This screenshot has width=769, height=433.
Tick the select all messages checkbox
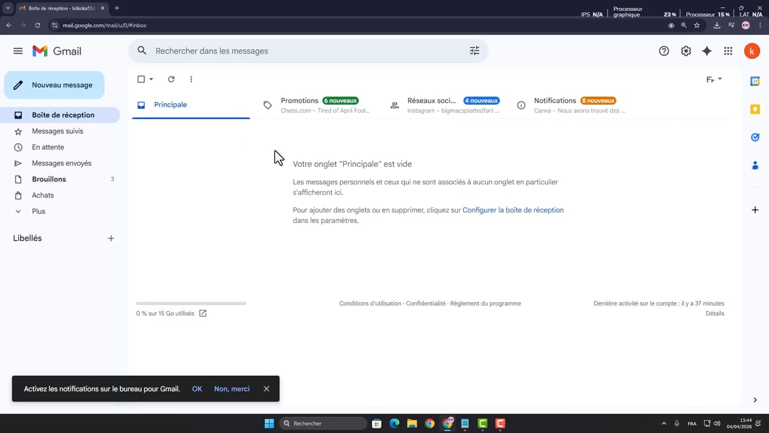pyautogui.click(x=141, y=79)
